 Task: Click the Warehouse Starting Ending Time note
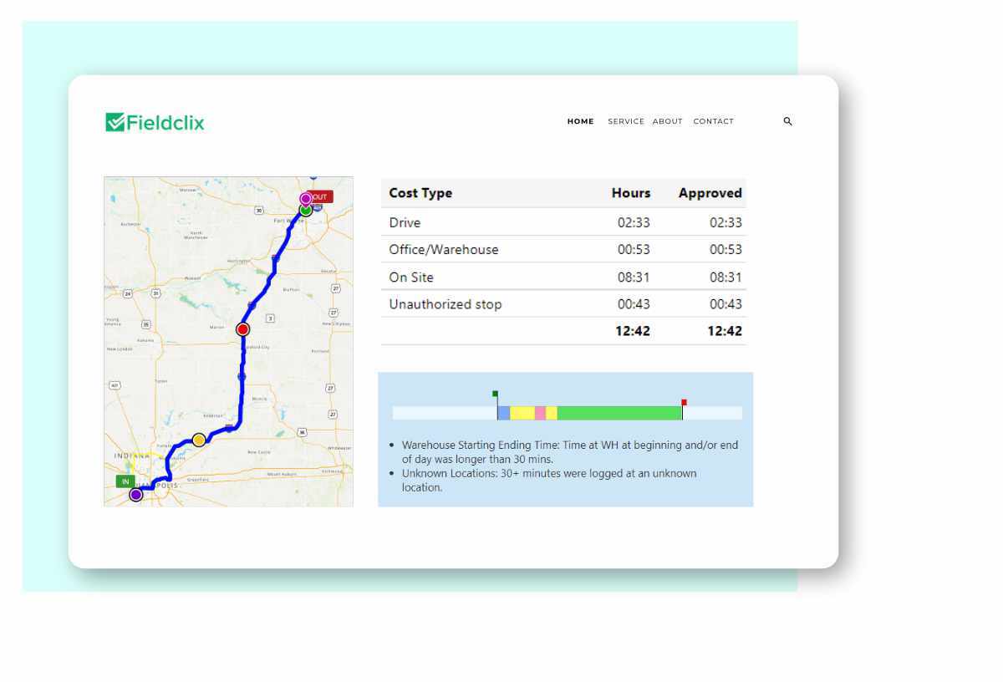click(570, 452)
